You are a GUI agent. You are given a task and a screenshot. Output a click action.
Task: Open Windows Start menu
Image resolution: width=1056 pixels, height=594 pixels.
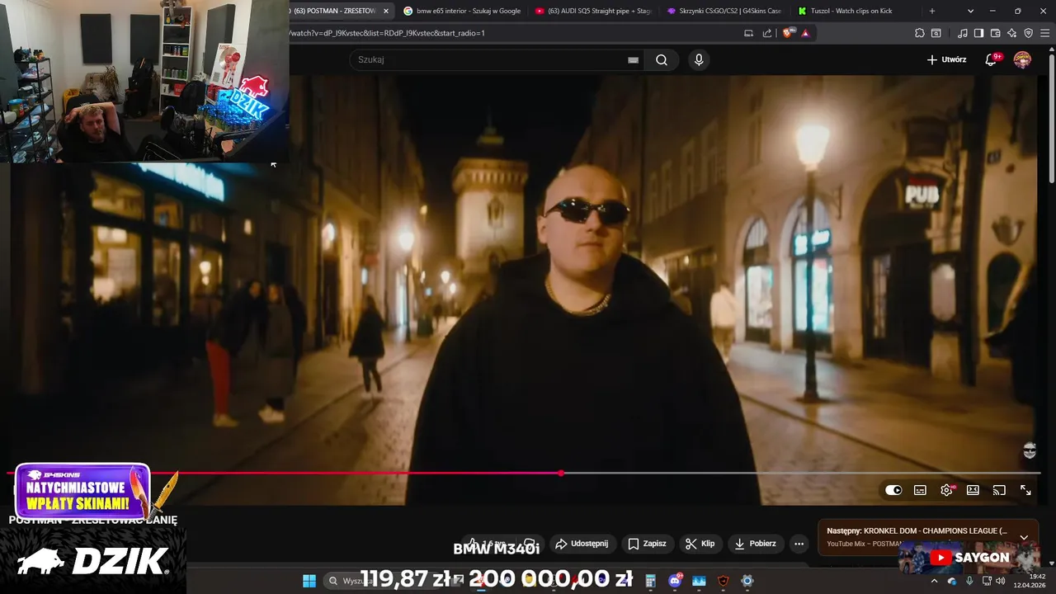tap(309, 581)
